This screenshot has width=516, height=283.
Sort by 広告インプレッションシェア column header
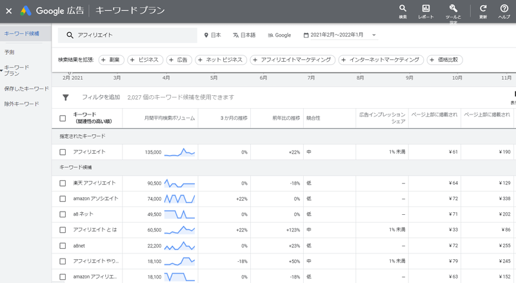382,118
